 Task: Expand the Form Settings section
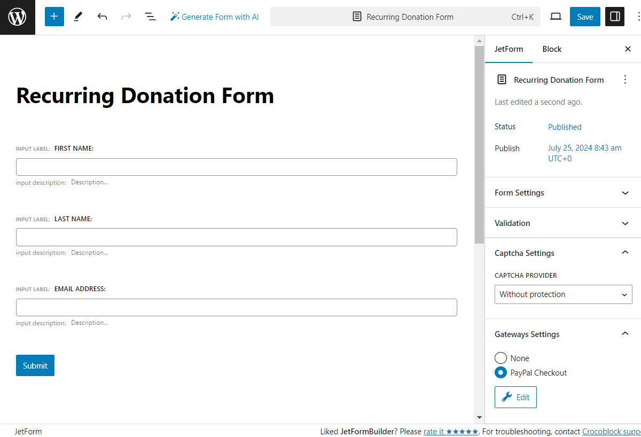(563, 192)
